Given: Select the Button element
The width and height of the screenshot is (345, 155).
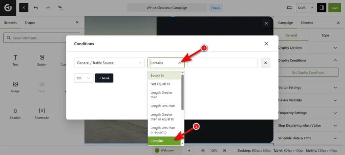Looking at the screenshot, I should click(42, 60).
